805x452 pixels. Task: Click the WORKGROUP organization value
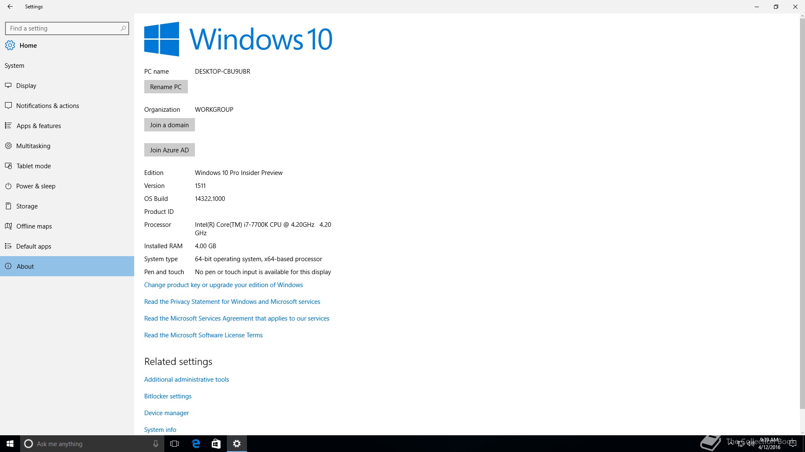point(214,110)
